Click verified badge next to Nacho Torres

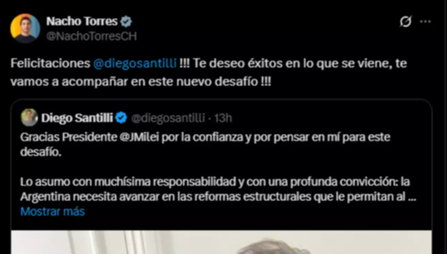click(126, 21)
